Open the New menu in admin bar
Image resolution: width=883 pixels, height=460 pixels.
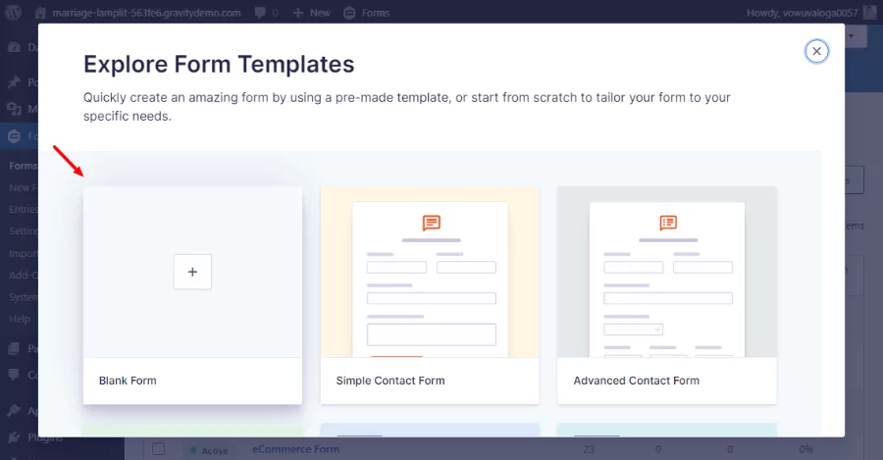point(311,13)
